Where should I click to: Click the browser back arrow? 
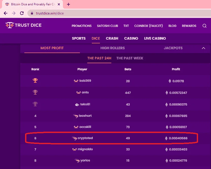tap(6, 13)
